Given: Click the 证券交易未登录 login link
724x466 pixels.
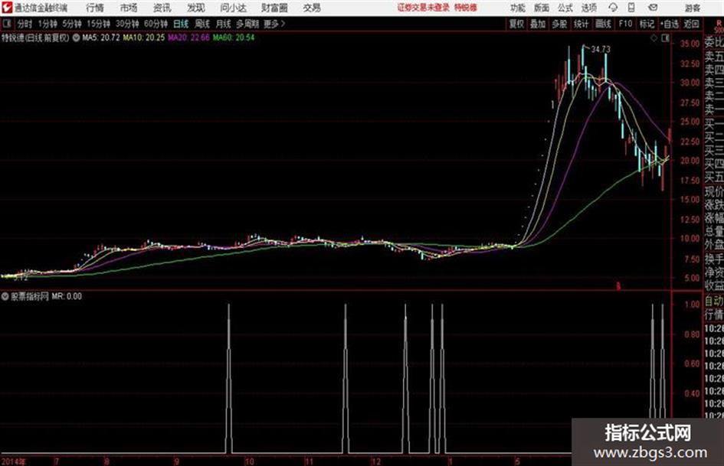Looking at the screenshot, I should click(424, 8).
